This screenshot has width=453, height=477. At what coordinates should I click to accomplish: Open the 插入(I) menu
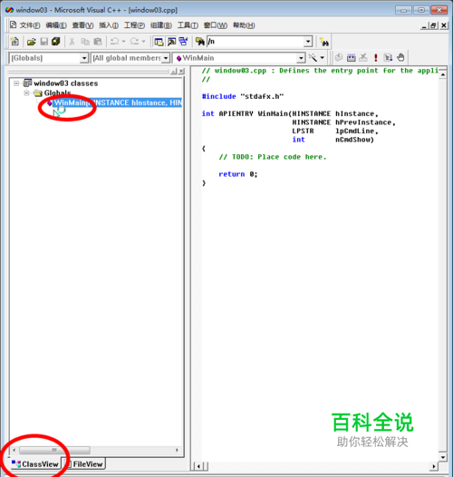pyautogui.click(x=109, y=25)
